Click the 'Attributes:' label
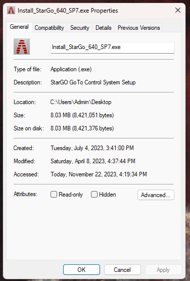The height and width of the screenshot is (281, 190). (x=25, y=194)
